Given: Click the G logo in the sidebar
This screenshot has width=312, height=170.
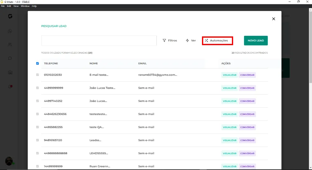Looking at the screenshot, I should point(10,16).
